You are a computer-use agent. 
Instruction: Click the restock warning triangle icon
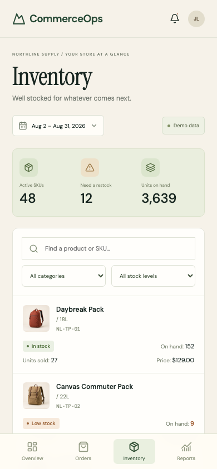[90, 167]
